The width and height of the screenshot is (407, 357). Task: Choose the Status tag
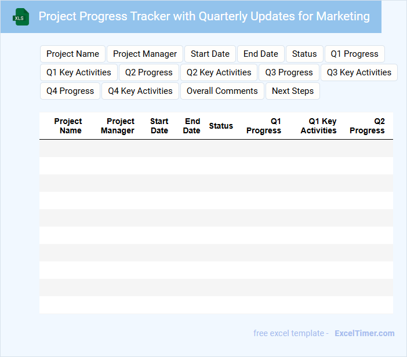tap(304, 54)
